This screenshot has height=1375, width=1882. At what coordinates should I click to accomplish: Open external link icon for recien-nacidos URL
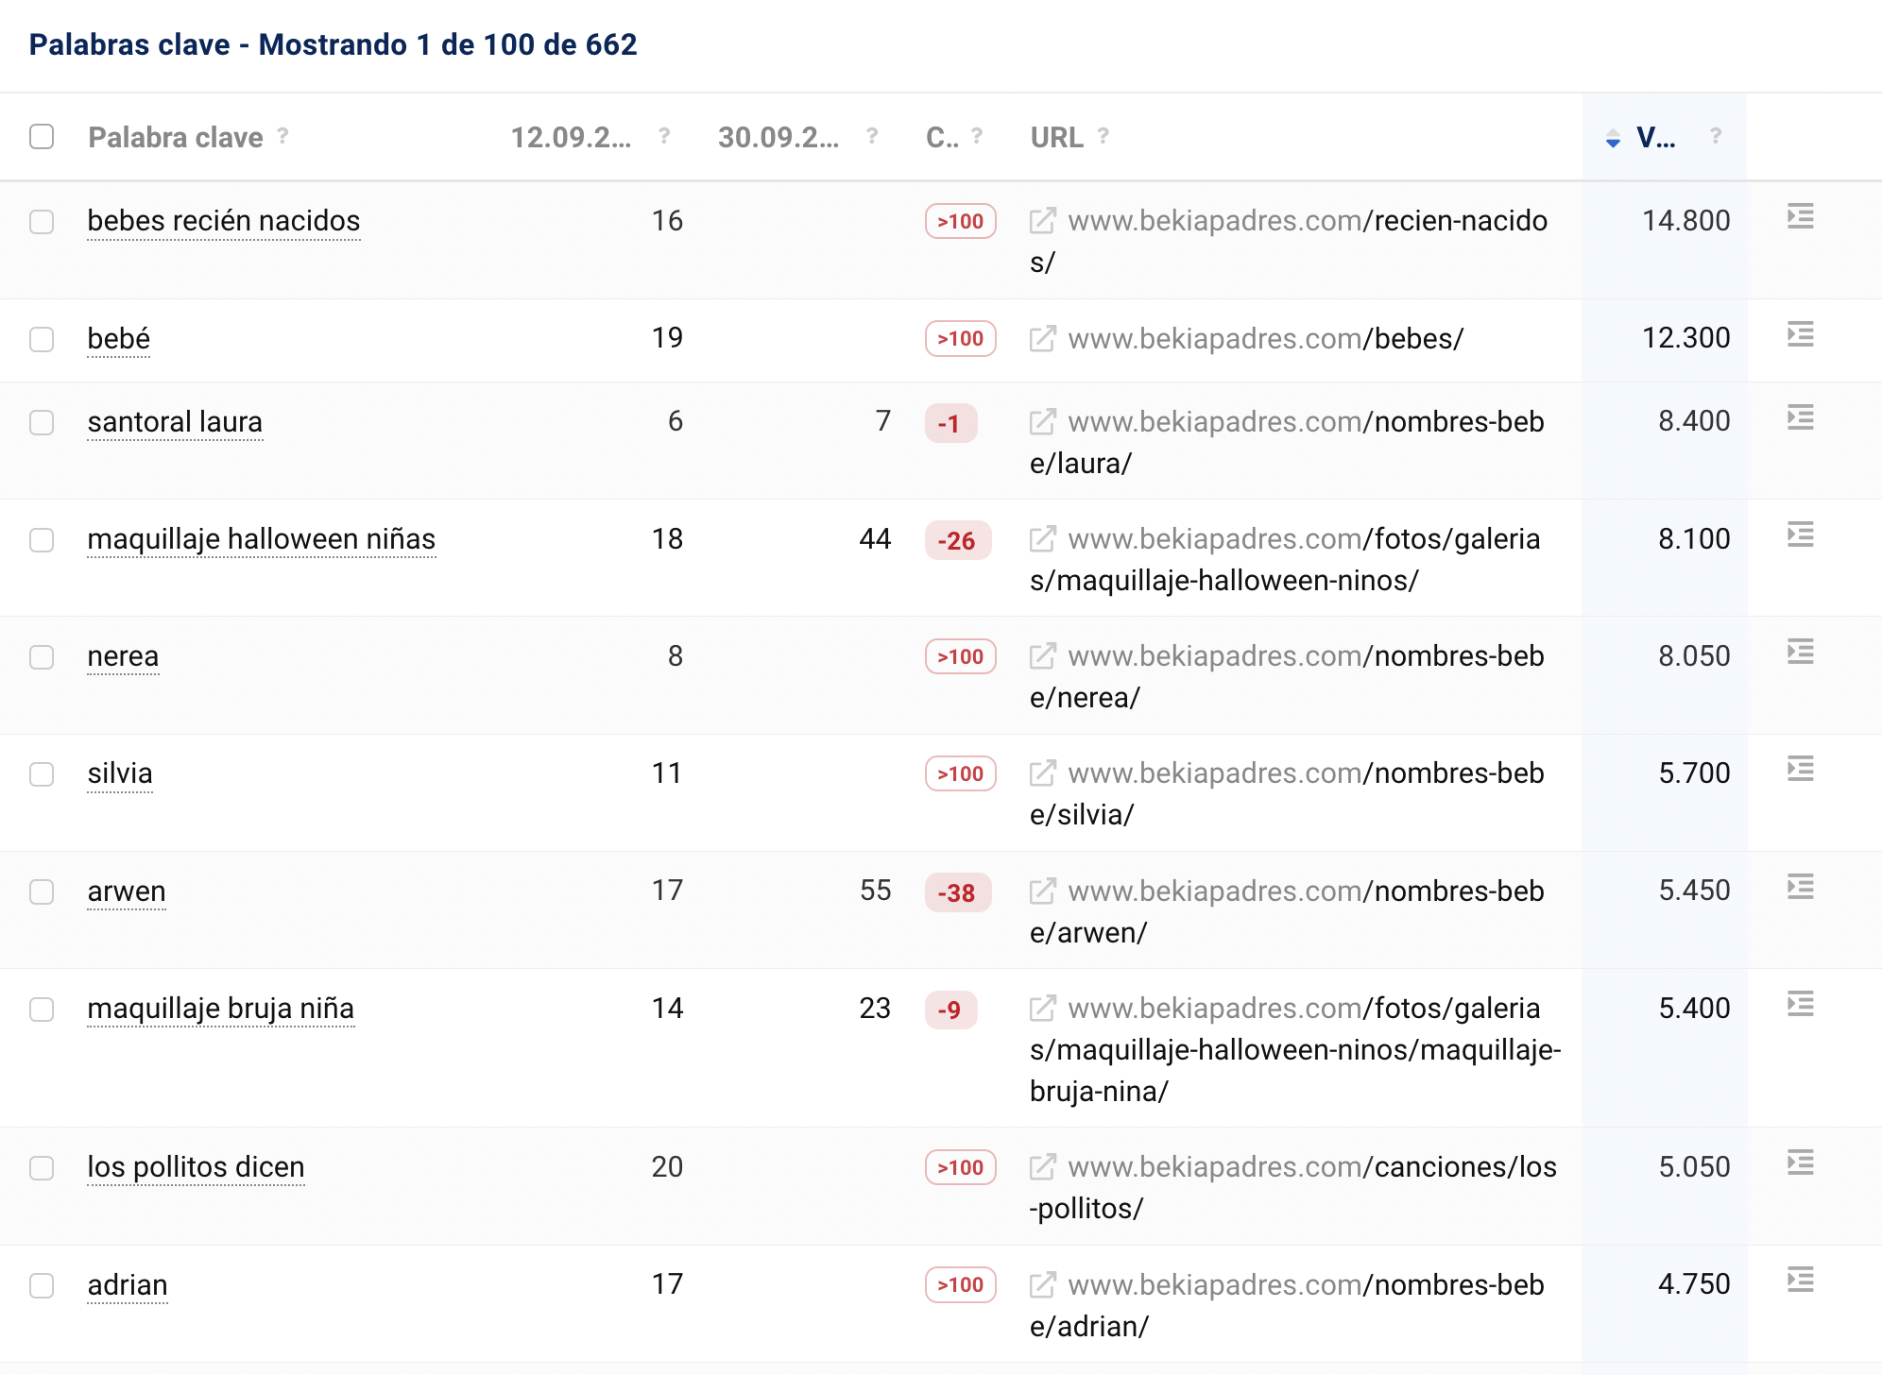pos(1042,221)
